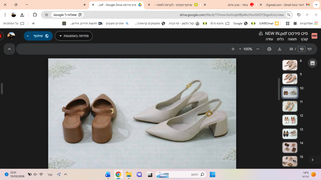Open the 'כל הסימניות' all bookmarks folder
This screenshot has width=321, height=180.
tap(14, 23)
